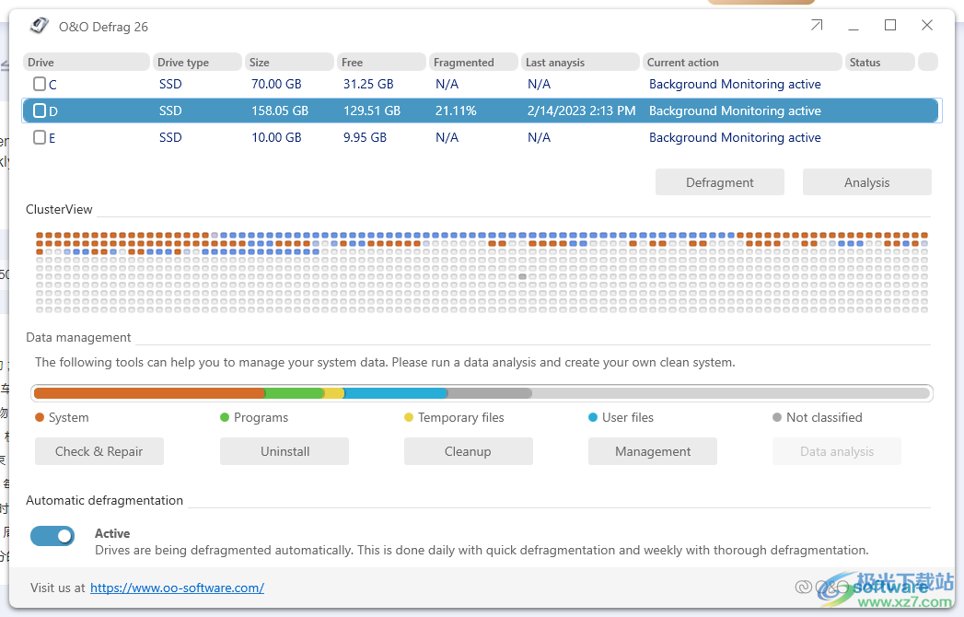The image size is (964, 617).
Task: Open Check & Repair tool
Action: (99, 451)
